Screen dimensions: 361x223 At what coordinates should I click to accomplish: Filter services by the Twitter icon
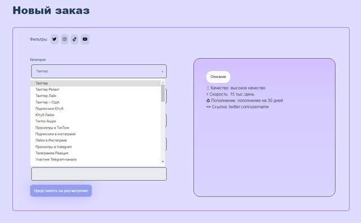coord(54,39)
